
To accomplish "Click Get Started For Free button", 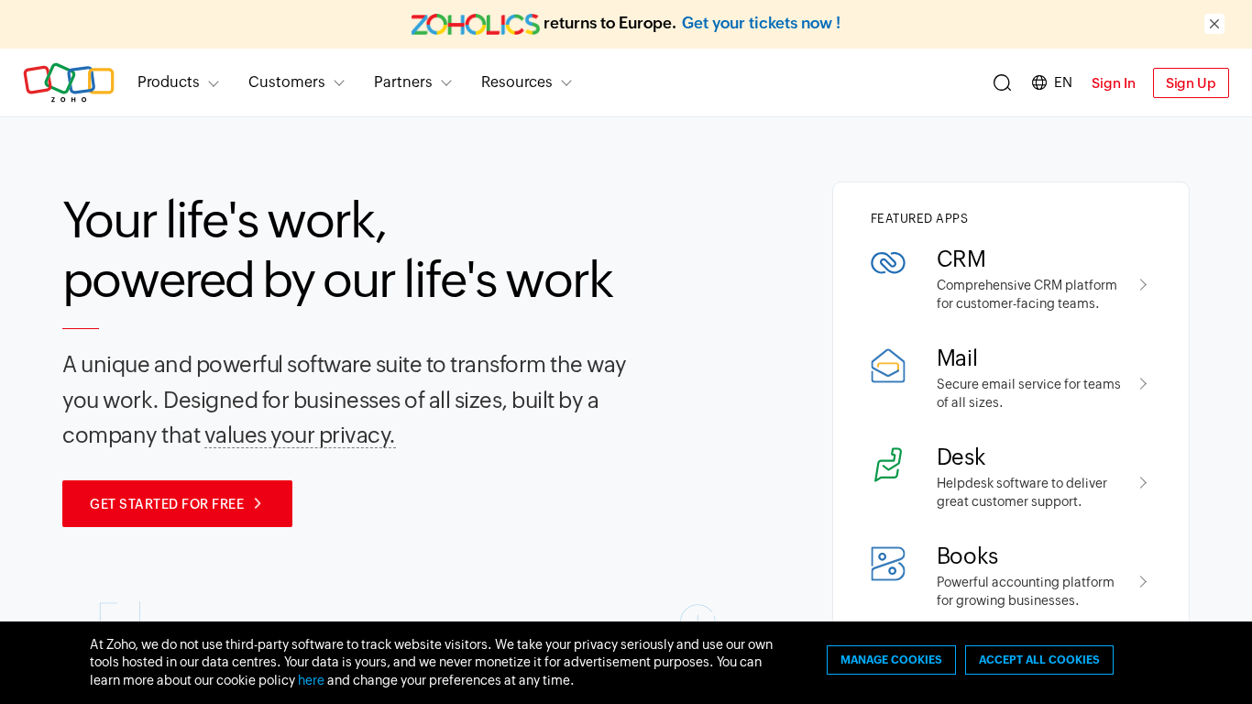I will tap(177, 503).
